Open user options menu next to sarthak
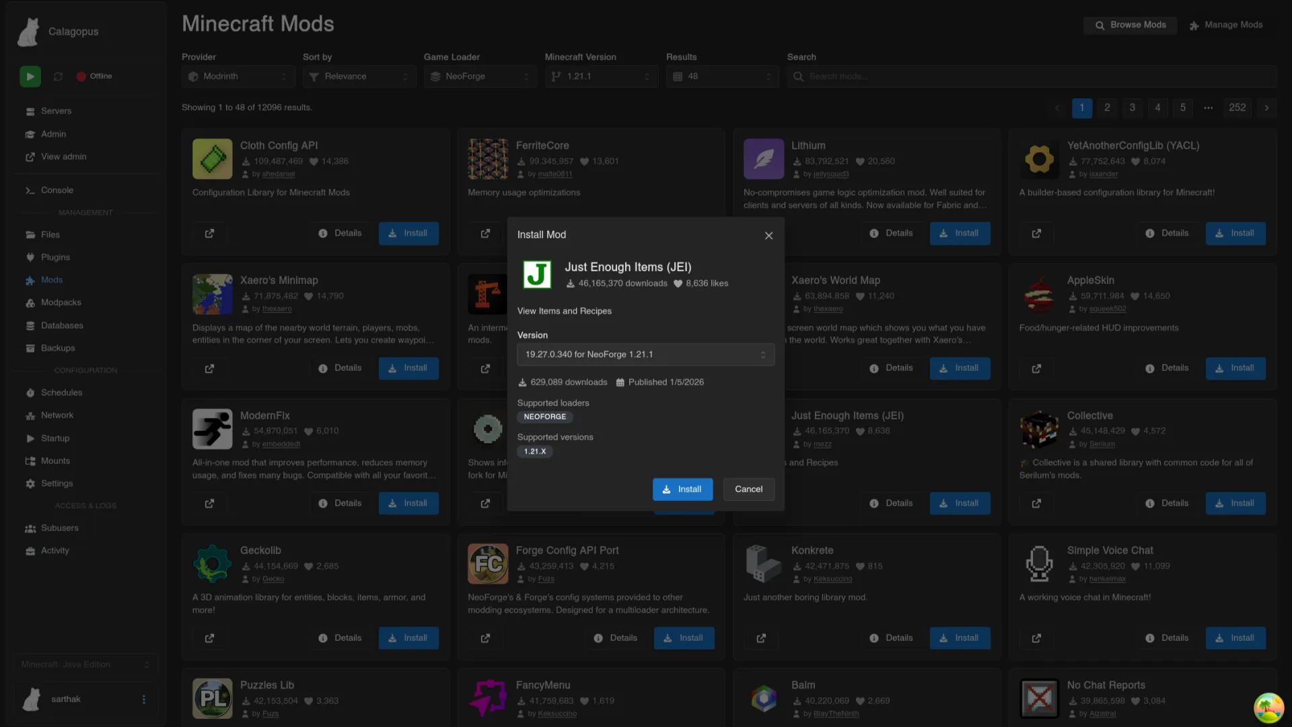Screen dimensions: 1292x727 click(143, 699)
